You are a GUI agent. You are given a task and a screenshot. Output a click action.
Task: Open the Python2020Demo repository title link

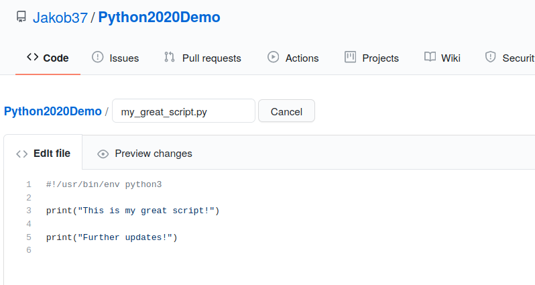(x=160, y=17)
